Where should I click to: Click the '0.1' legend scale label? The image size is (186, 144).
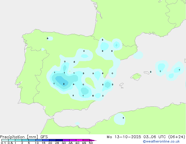(3, 143)
